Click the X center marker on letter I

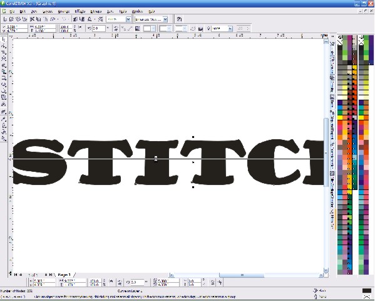tap(156, 159)
